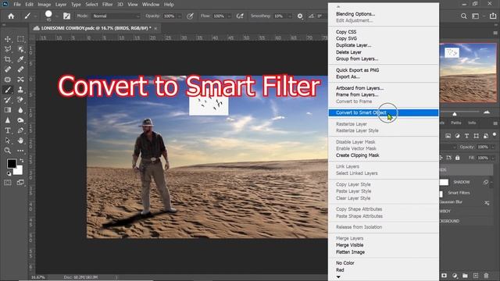Open the brush preset picker dropdown
The width and height of the screenshot is (500, 281).
coord(56,16)
